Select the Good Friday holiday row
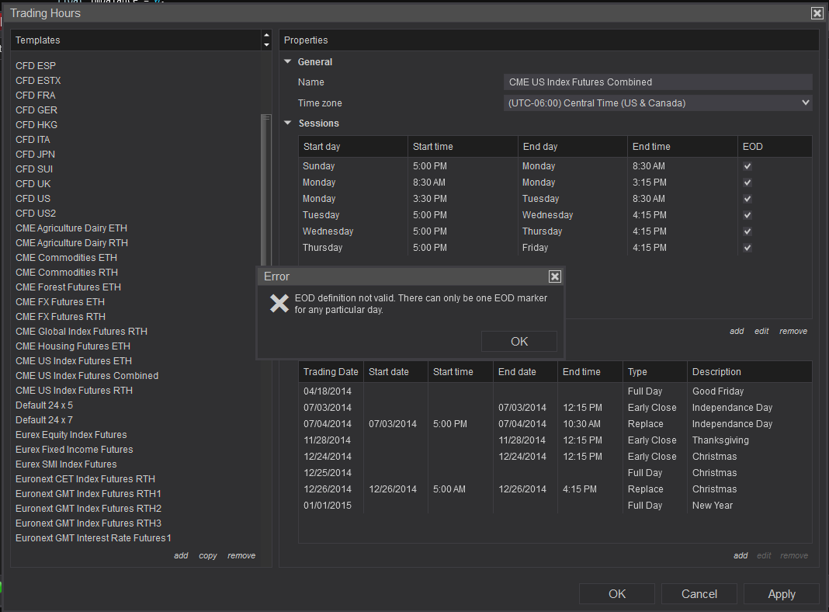The width and height of the screenshot is (829, 612). pyautogui.click(x=554, y=391)
